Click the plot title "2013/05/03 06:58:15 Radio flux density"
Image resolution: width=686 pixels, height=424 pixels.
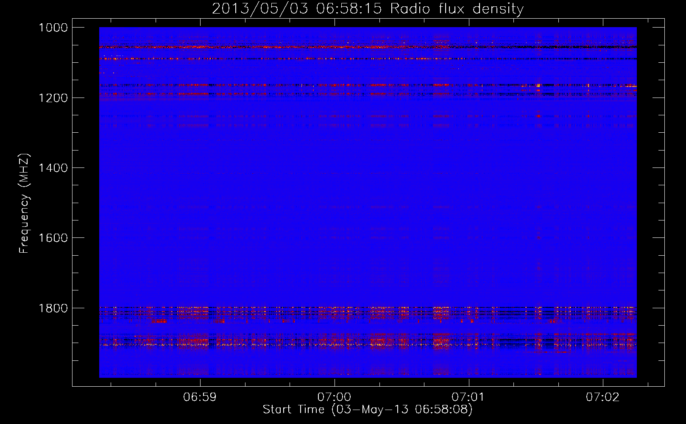tap(368, 9)
